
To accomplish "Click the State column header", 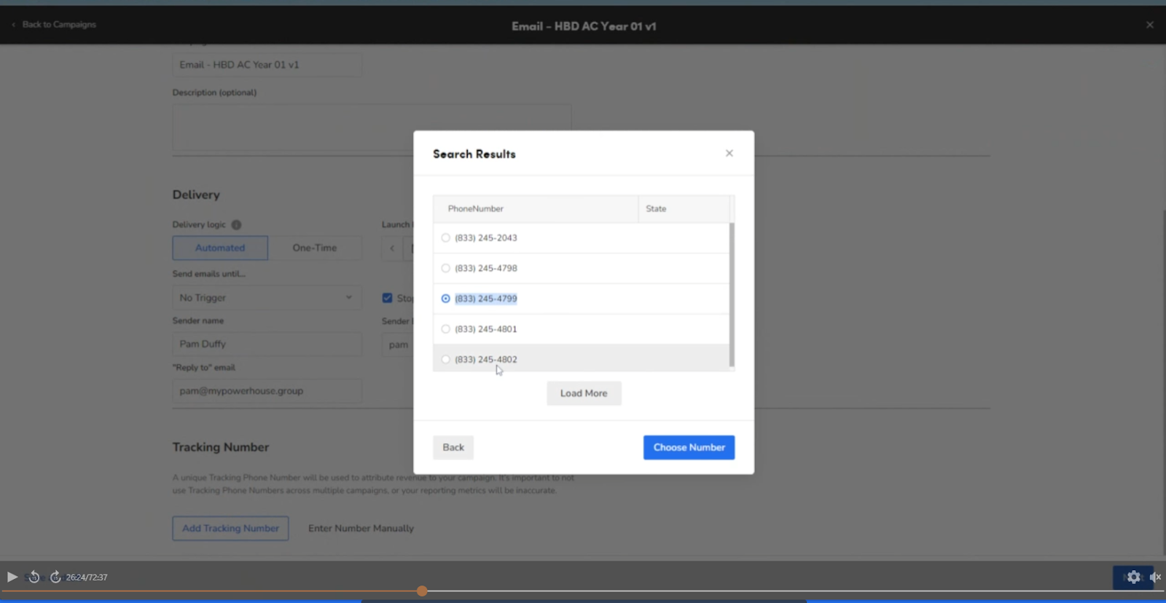I will coord(684,208).
